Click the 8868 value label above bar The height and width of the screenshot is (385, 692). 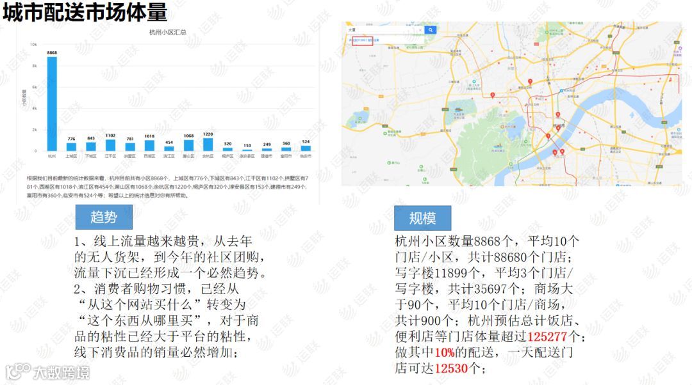click(52, 53)
